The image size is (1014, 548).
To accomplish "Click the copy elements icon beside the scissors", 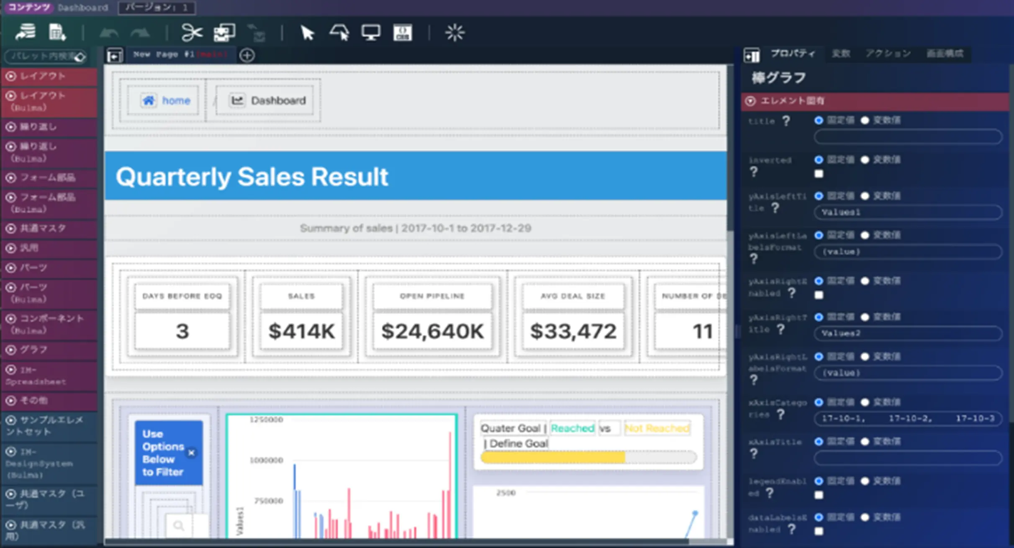I will 224,33.
